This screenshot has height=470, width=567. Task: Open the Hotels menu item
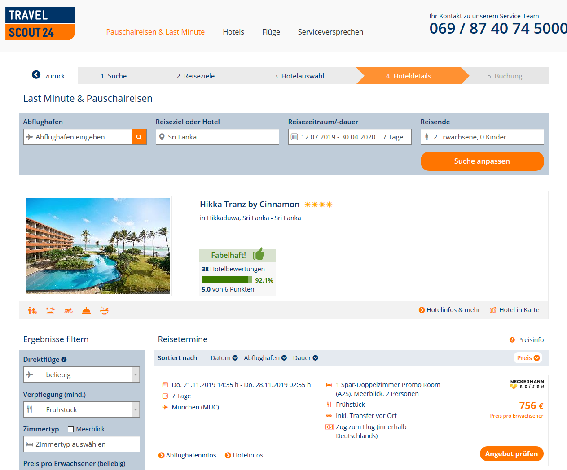click(233, 32)
